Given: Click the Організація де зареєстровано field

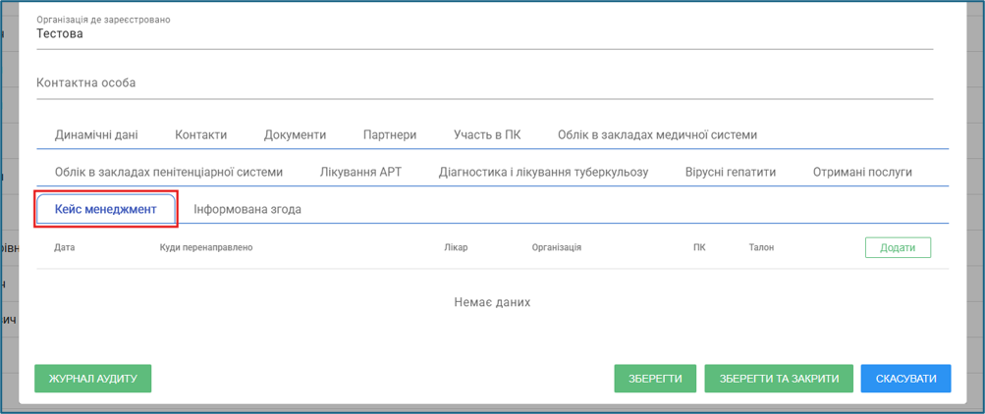Looking at the screenshot, I should (x=485, y=32).
